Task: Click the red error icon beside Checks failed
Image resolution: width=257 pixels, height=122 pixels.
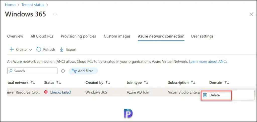Action: pos(46,92)
